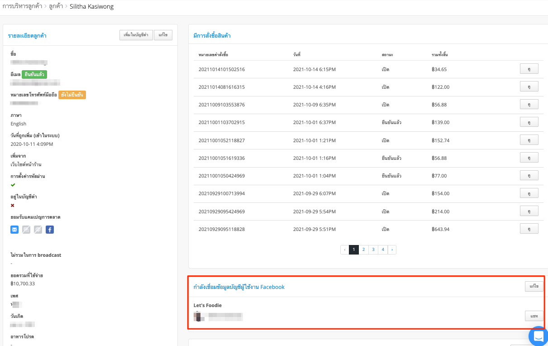The height and width of the screenshot is (346, 548).
Task: Edit the Facebook account link section
Action: coord(534,286)
